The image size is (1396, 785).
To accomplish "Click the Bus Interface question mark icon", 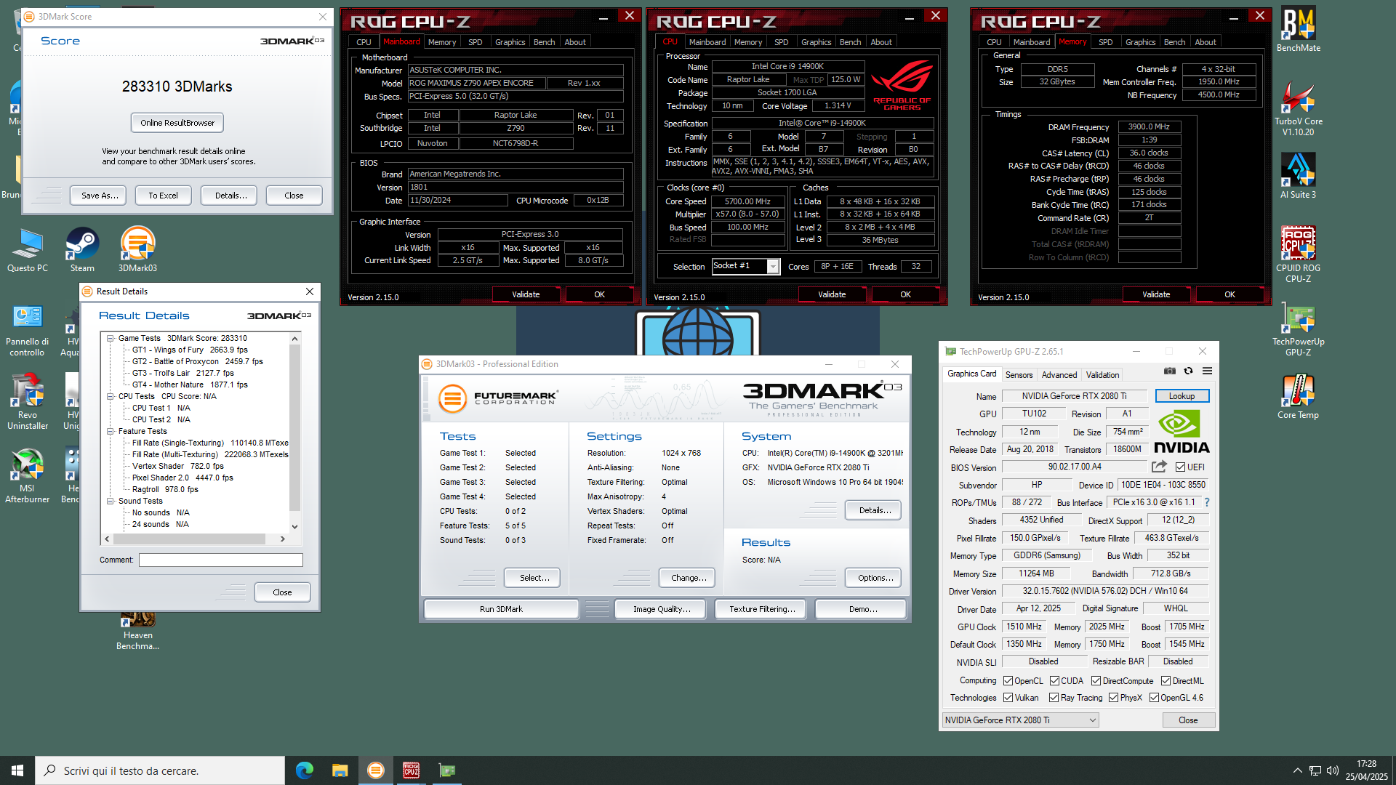I will [x=1207, y=502].
